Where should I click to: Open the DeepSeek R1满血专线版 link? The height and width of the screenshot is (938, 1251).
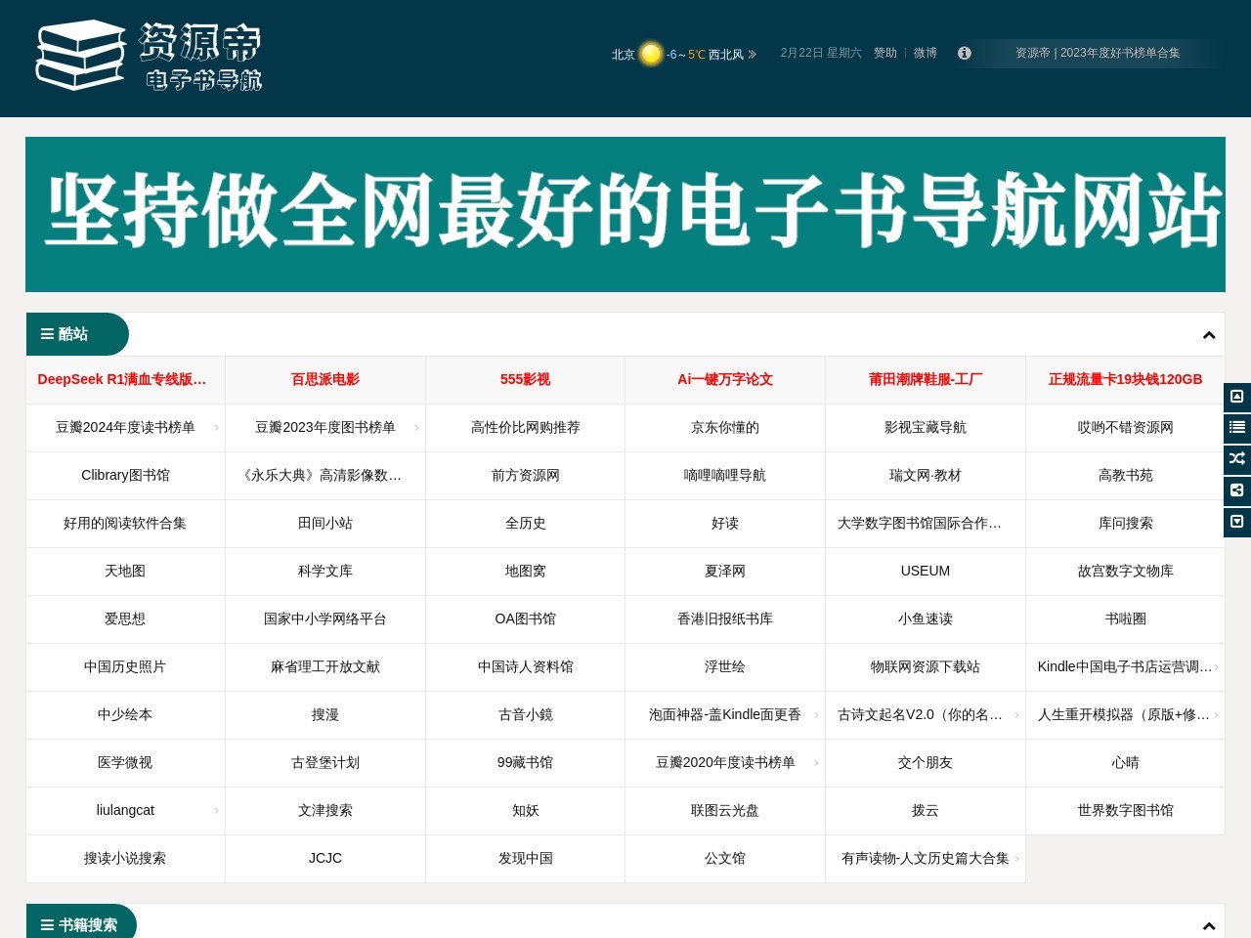122,379
